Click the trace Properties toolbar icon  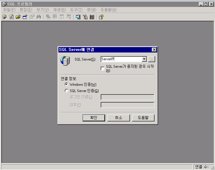coord(32,17)
